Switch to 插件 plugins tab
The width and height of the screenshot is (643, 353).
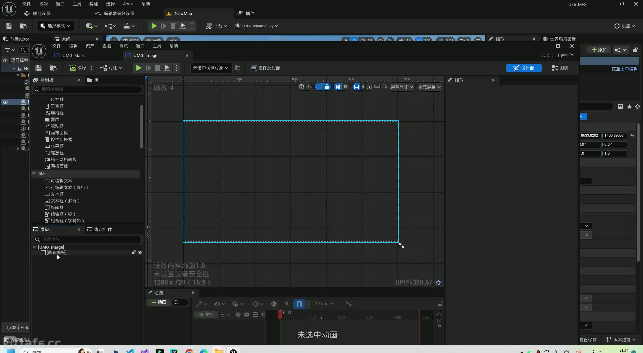point(246,14)
